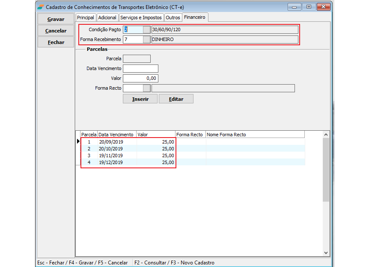The image size is (369, 267).
Task: Go to the Outros tab
Action: [173, 18]
